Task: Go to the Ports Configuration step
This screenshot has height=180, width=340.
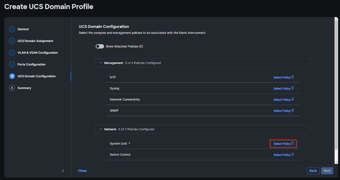Action: (x=31, y=64)
